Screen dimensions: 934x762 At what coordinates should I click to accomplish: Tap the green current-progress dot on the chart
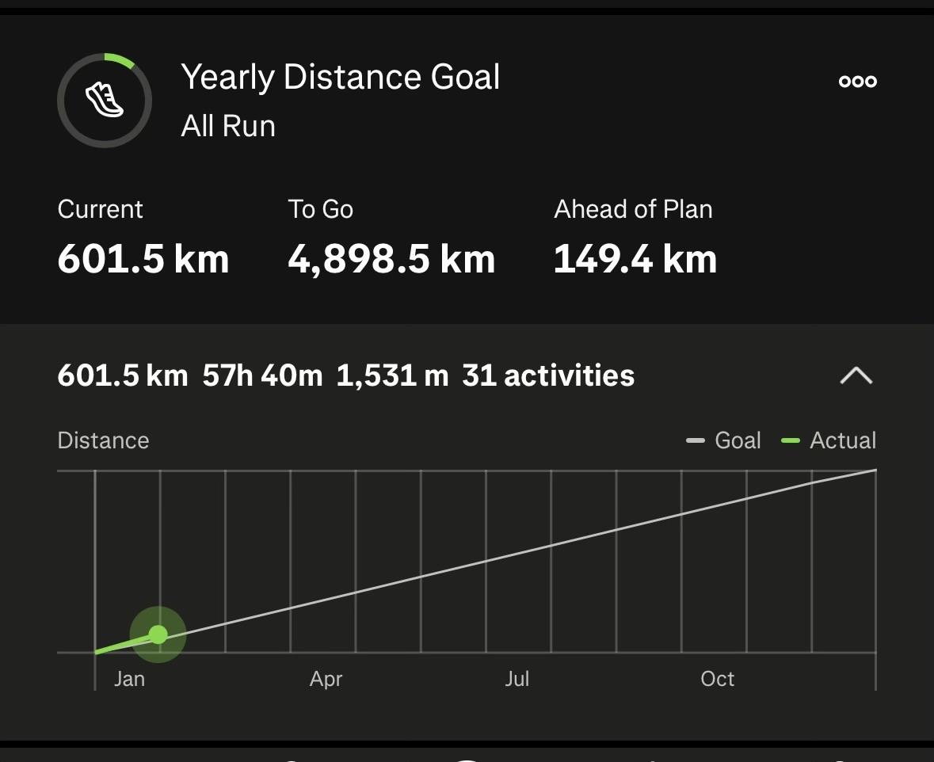(158, 634)
